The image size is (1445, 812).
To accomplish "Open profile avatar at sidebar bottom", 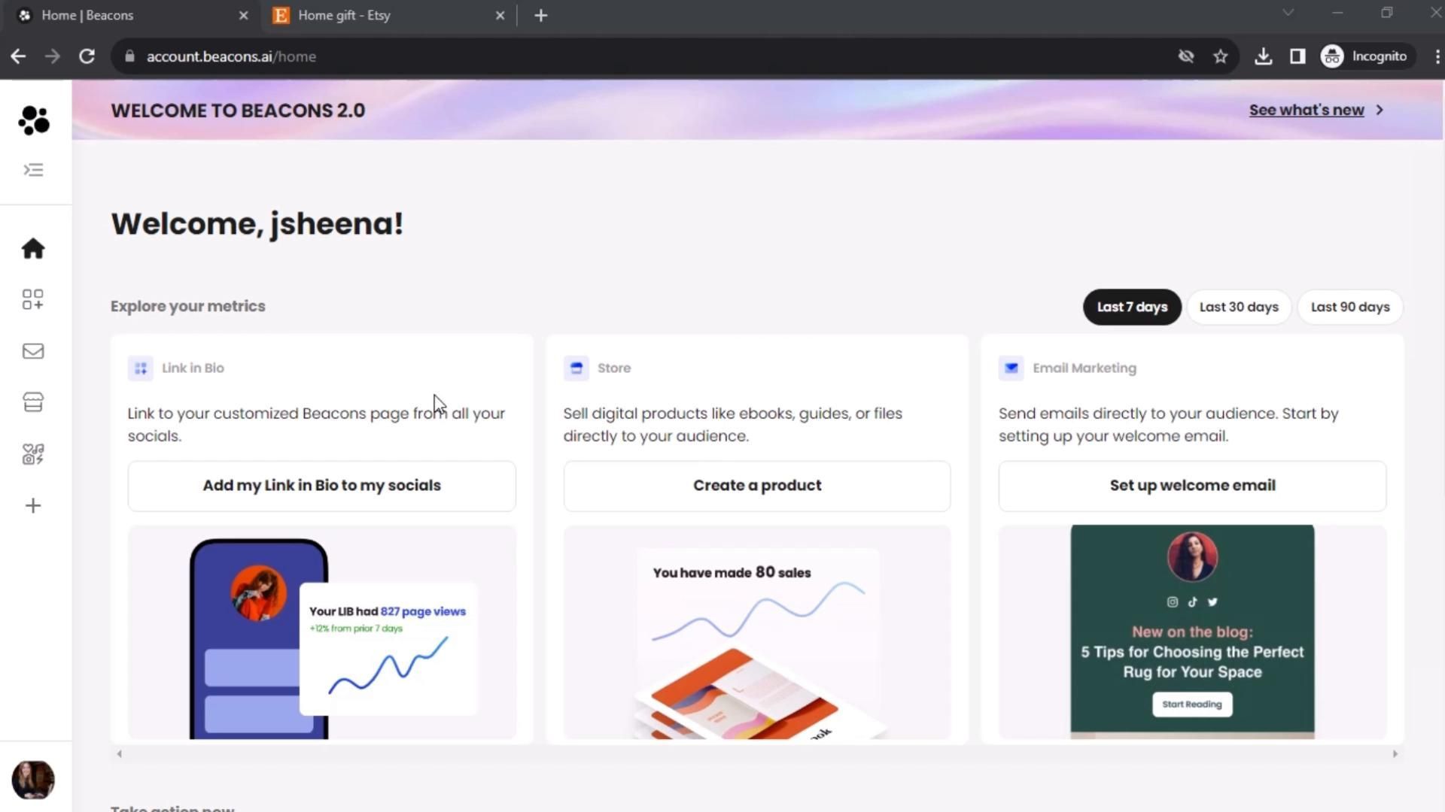I will 33,780.
